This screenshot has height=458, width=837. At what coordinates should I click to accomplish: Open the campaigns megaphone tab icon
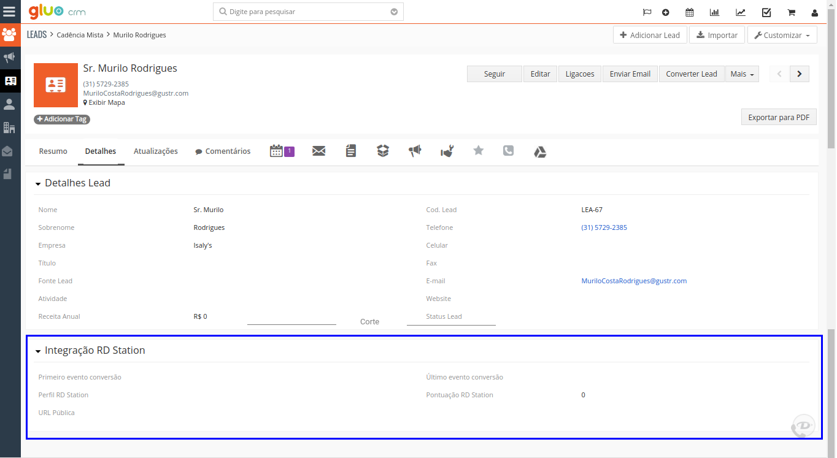(x=415, y=151)
